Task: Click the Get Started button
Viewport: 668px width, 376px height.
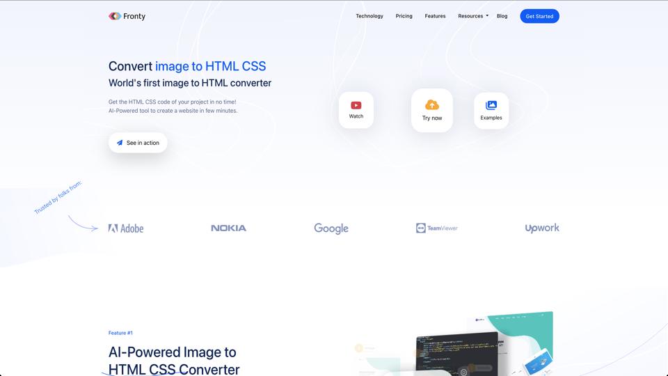Action: coord(539,16)
